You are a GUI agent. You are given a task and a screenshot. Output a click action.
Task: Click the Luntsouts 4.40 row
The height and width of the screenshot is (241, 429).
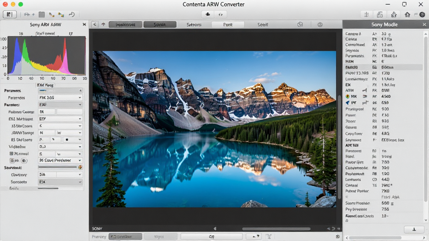(x=383, y=179)
